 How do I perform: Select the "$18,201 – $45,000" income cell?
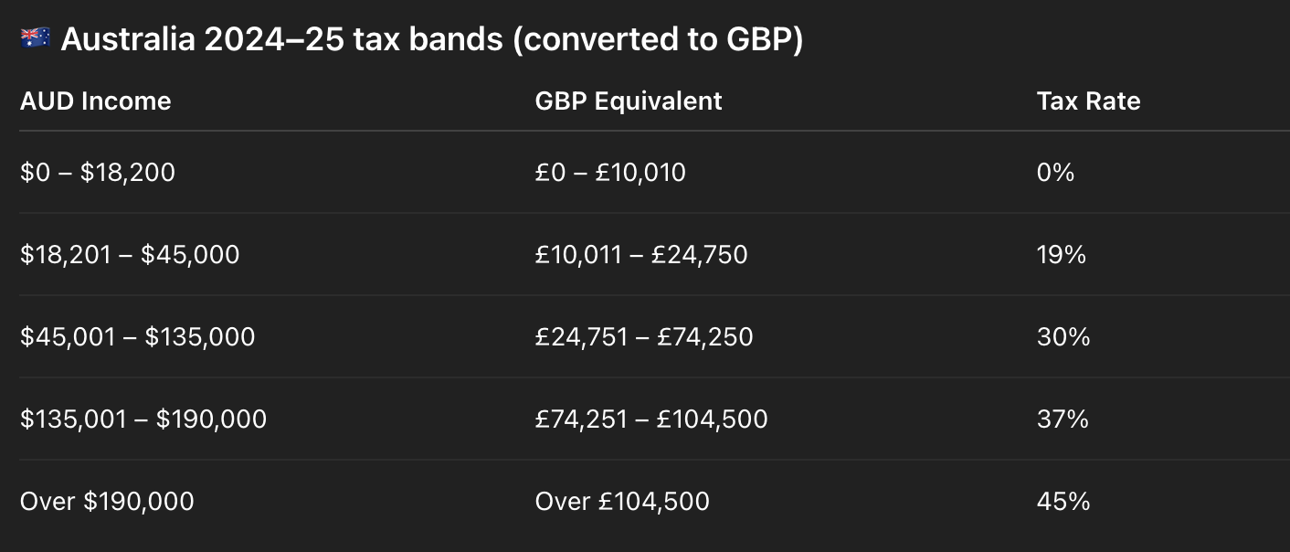click(130, 254)
